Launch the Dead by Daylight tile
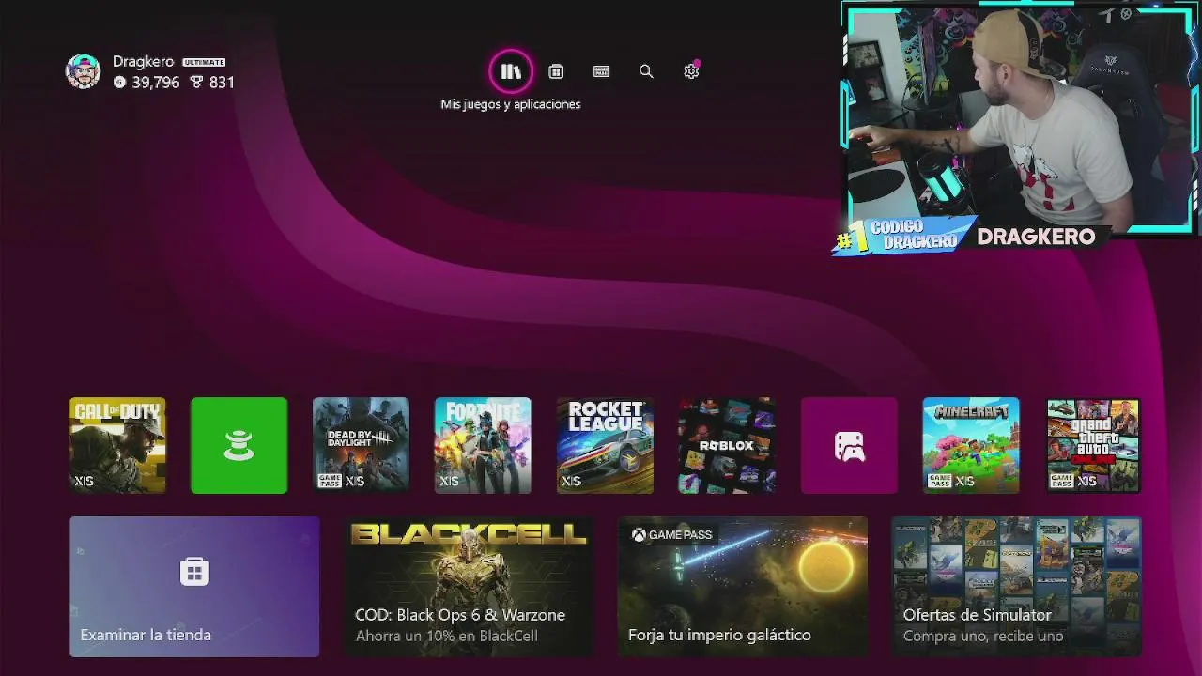This screenshot has width=1202, height=676. coord(362,445)
